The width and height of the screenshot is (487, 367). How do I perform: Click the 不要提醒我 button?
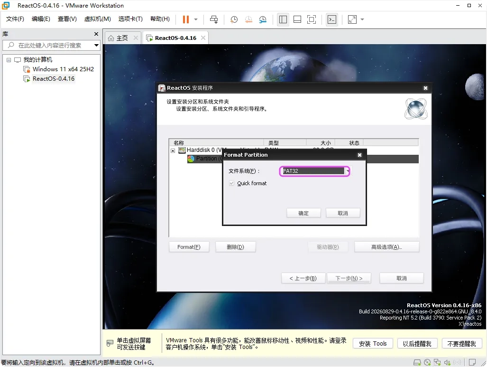click(x=461, y=344)
